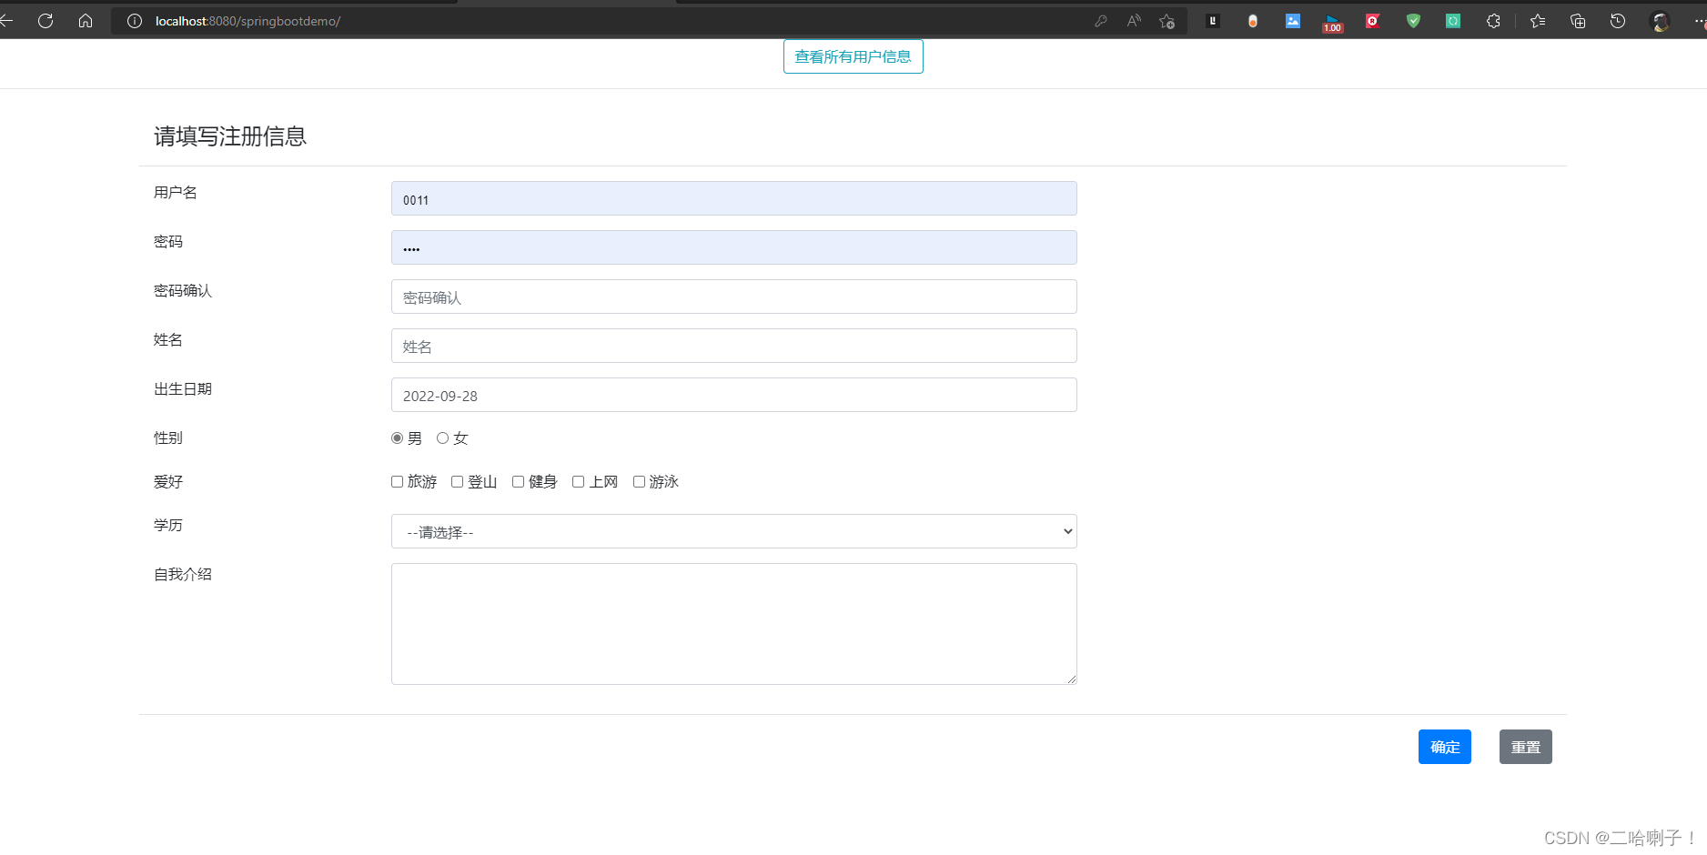Add this page to favorites star icon
The height and width of the screenshot is (855, 1707).
[x=1167, y=21]
